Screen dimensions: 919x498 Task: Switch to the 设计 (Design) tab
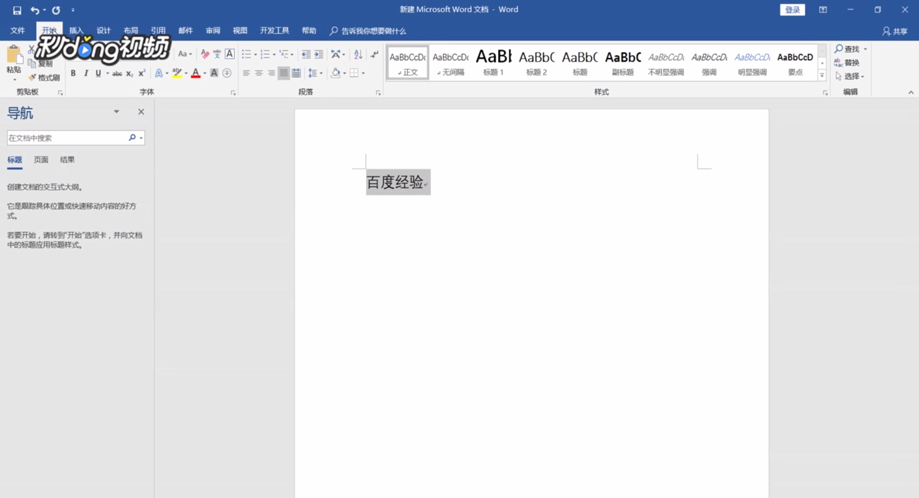pyautogui.click(x=103, y=31)
